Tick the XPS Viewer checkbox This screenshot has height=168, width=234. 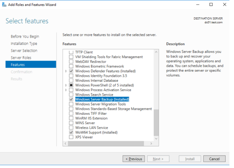pyautogui.click(x=71, y=137)
